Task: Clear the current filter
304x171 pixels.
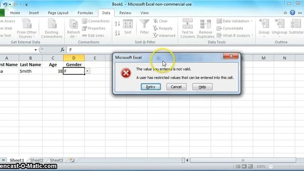Action: (161, 21)
